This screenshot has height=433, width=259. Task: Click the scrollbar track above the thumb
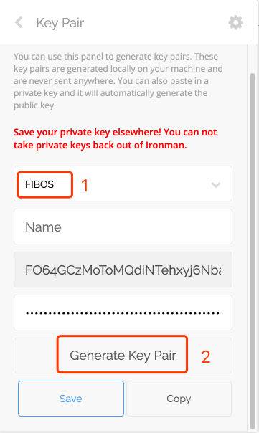tap(253, 59)
